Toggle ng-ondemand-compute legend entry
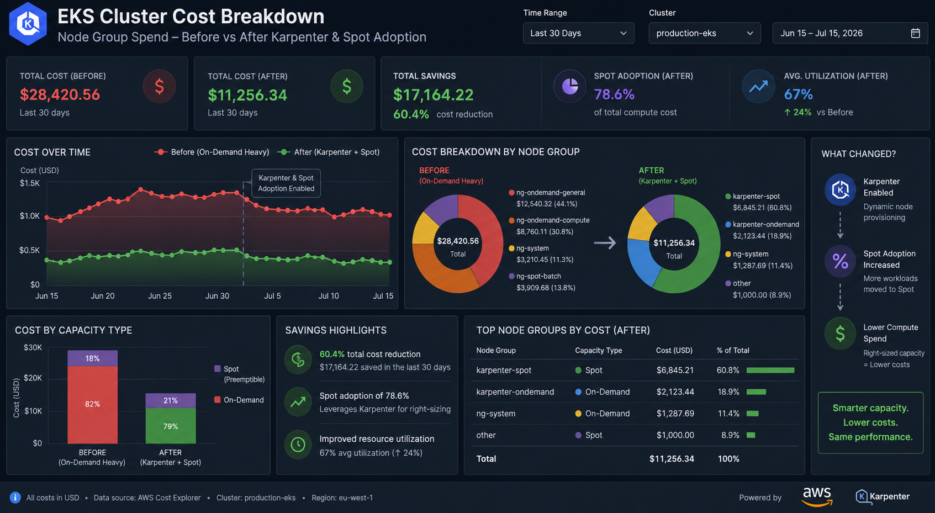This screenshot has height=513, width=935. tap(549, 226)
